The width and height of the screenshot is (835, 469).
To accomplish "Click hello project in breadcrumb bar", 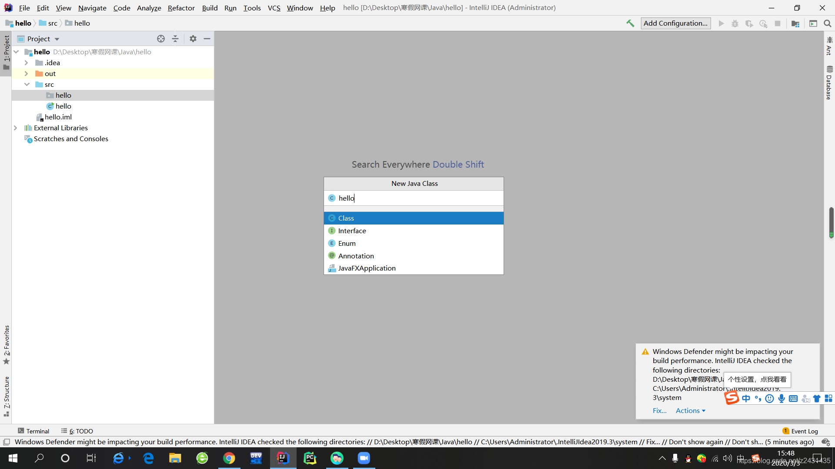I will [x=18, y=23].
